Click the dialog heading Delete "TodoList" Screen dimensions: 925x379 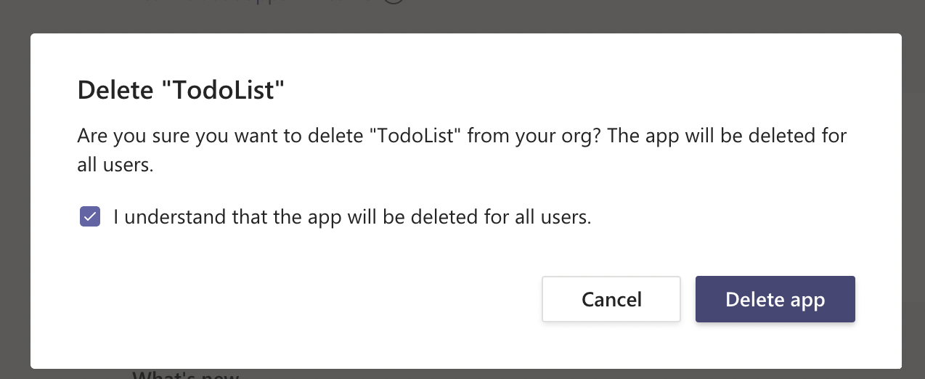click(x=180, y=91)
